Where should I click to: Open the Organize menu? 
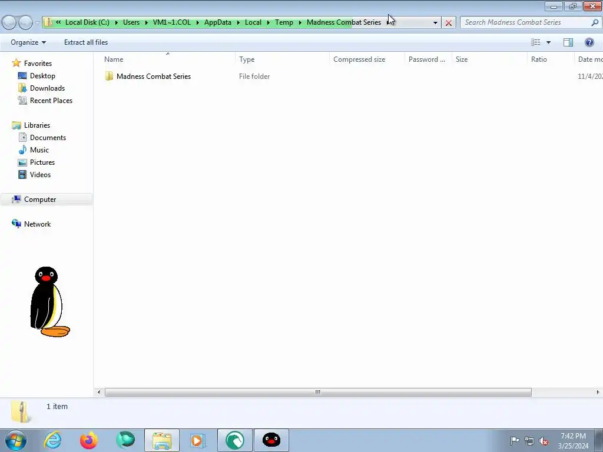coord(28,42)
